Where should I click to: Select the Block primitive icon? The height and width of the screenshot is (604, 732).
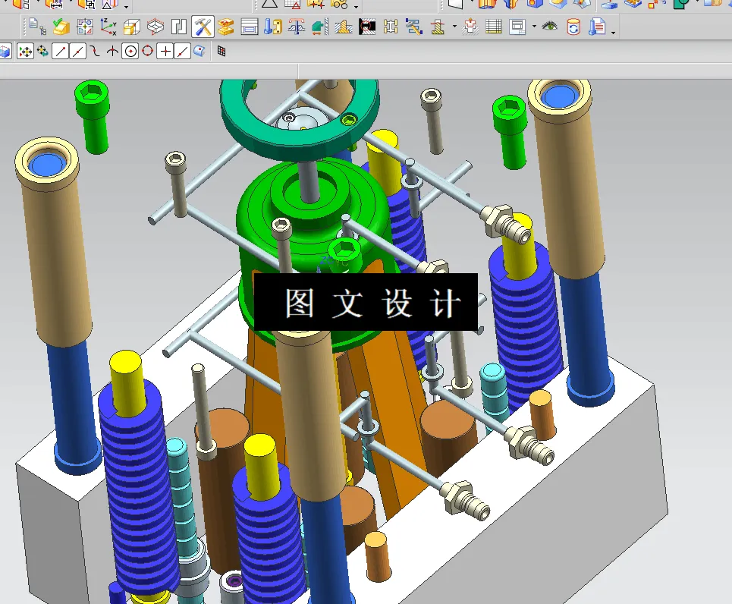[131, 27]
